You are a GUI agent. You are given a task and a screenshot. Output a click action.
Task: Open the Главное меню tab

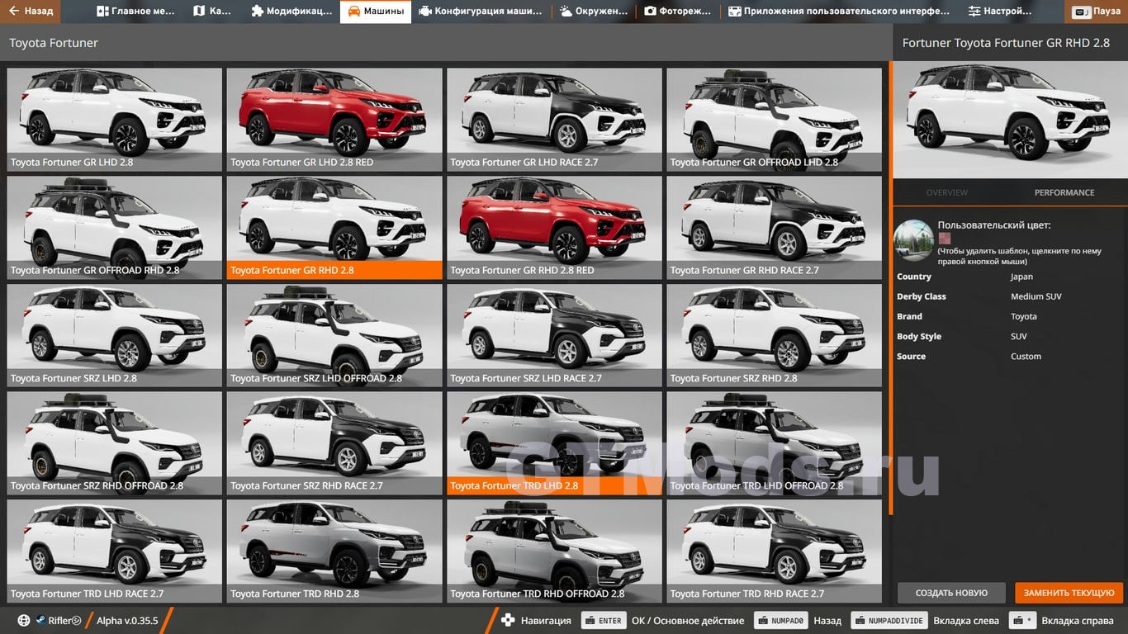[135, 12]
